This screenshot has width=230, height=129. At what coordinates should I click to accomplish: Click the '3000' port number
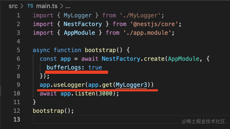click(x=105, y=93)
